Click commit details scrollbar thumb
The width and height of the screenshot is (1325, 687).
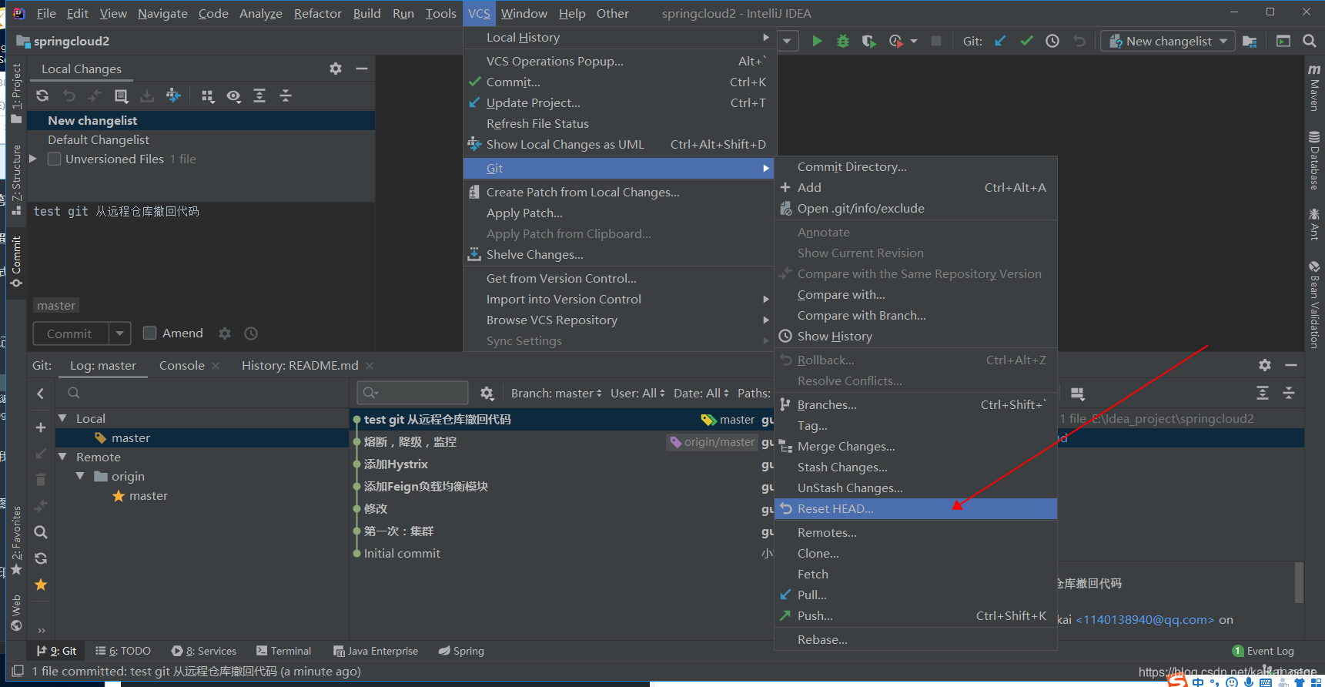[1299, 582]
